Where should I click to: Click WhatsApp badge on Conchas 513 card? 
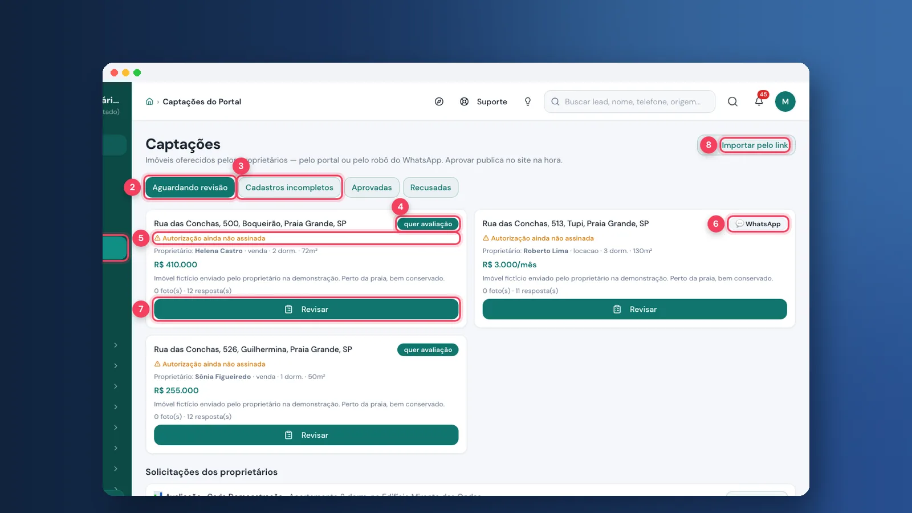tap(758, 224)
